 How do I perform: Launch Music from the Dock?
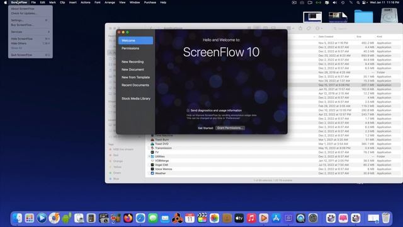[251, 218]
